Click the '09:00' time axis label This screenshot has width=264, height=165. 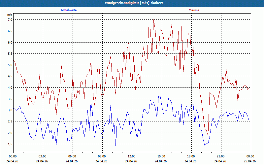[x=102, y=156]
